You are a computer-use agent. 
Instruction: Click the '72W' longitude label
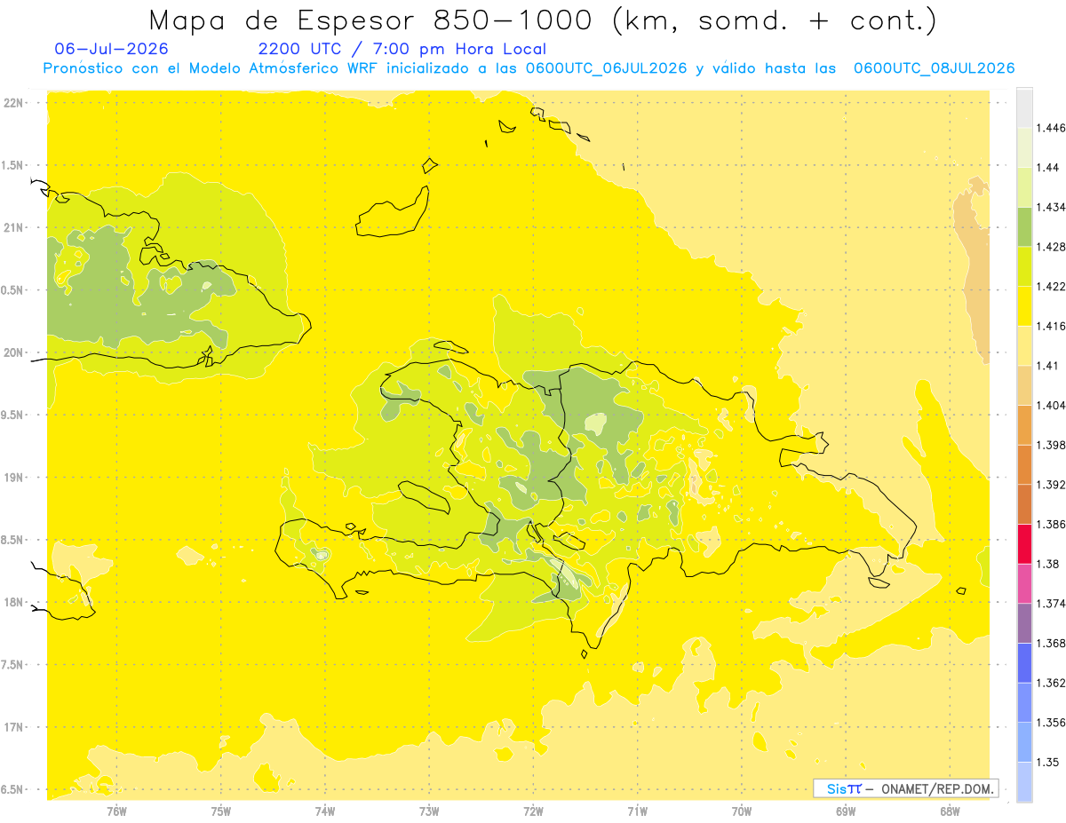point(534,811)
